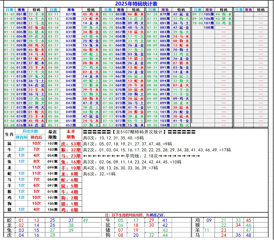Click the 换肖后 column header
The height and width of the screenshot is (240, 274).
[36, 137]
